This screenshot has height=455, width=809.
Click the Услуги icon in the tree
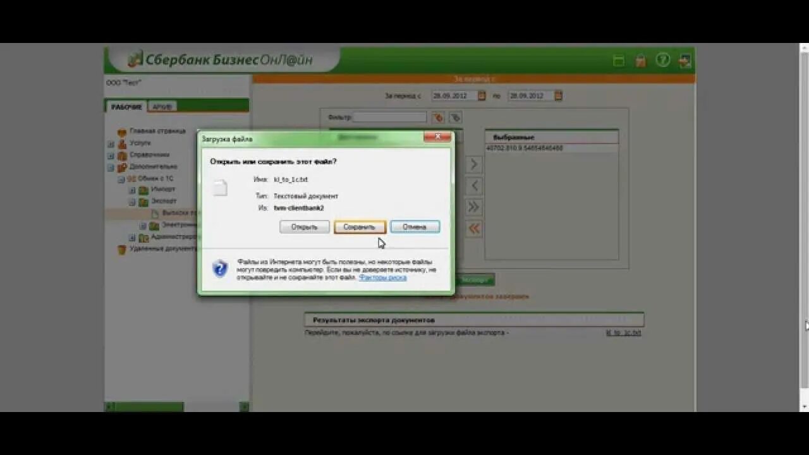coord(122,144)
